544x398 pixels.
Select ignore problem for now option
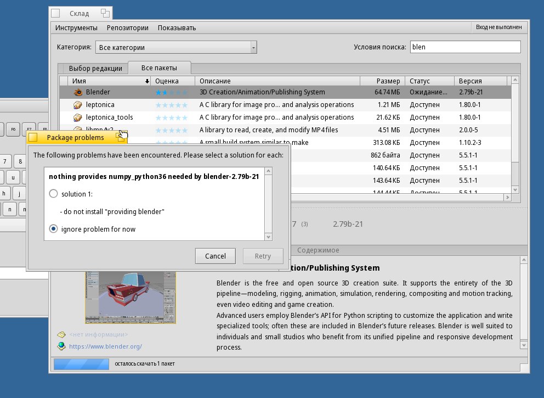tap(53, 229)
